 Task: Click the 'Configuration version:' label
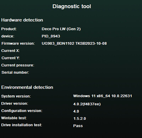click(x=22, y=111)
